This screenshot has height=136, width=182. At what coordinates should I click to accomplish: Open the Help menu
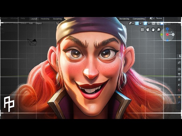click(23, 18)
